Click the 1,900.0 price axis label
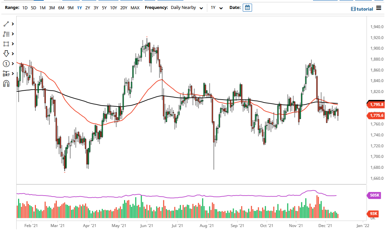The width and height of the screenshot is (389, 232). pyautogui.click(x=377, y=48)
